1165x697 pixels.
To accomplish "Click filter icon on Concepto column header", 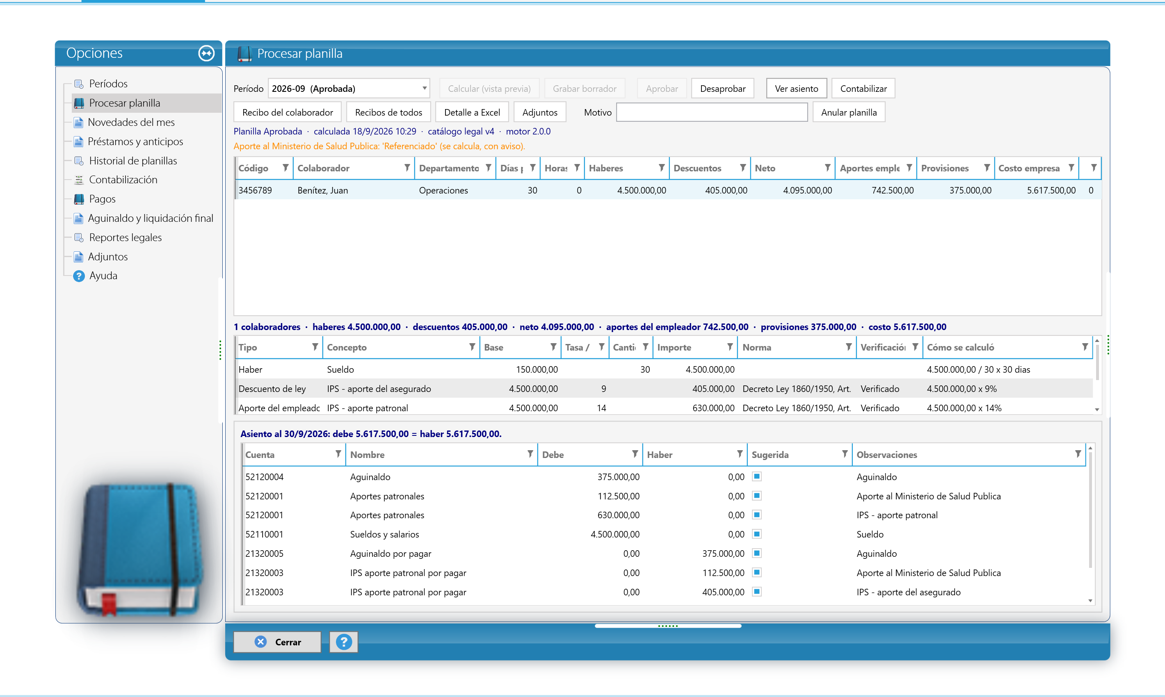I will (x=472, y=347).
